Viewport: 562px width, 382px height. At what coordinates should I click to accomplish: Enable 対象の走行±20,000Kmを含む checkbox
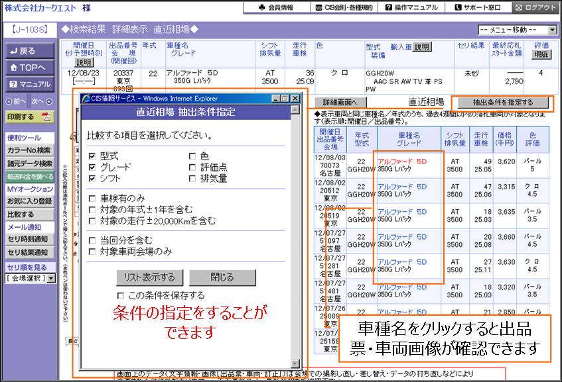coord(92,220)
